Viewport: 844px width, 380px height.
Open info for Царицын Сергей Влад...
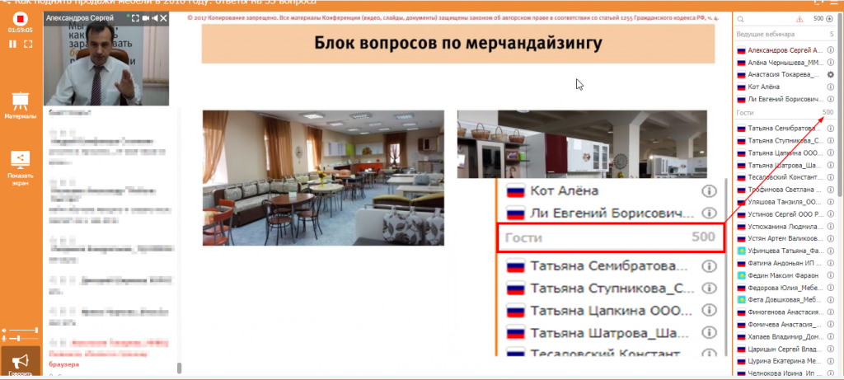point(830,348)
